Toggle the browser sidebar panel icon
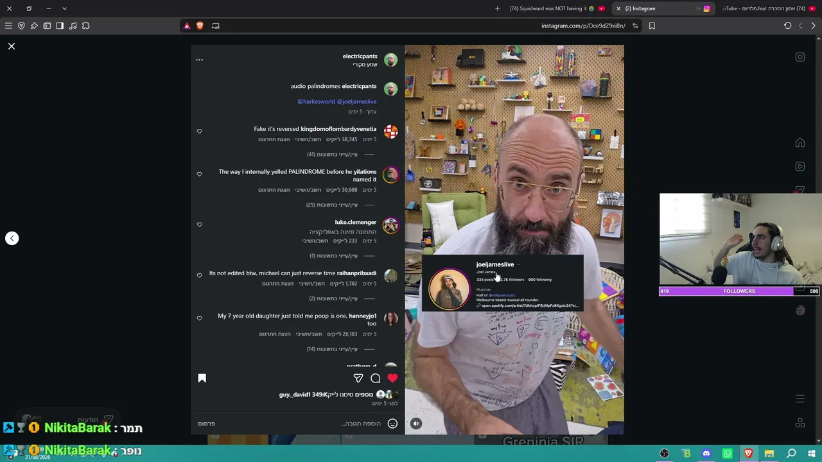The height and width of the screenshot is (462, 822). (60, 26)
